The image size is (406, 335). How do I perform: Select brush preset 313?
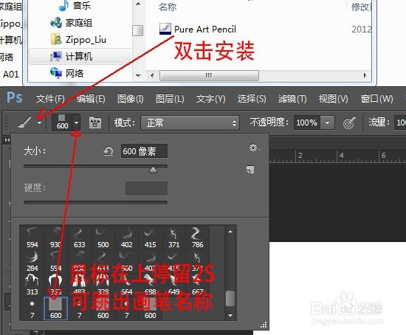(x=32, y=285)
